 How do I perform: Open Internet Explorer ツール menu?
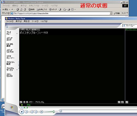(45, 5)
